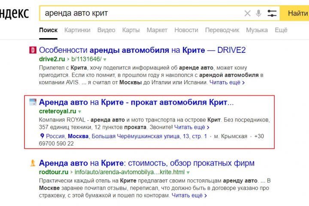Click the map pin icon beside Россия

point(42,136)
